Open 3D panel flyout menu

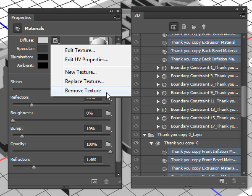(x=242, y=15)
